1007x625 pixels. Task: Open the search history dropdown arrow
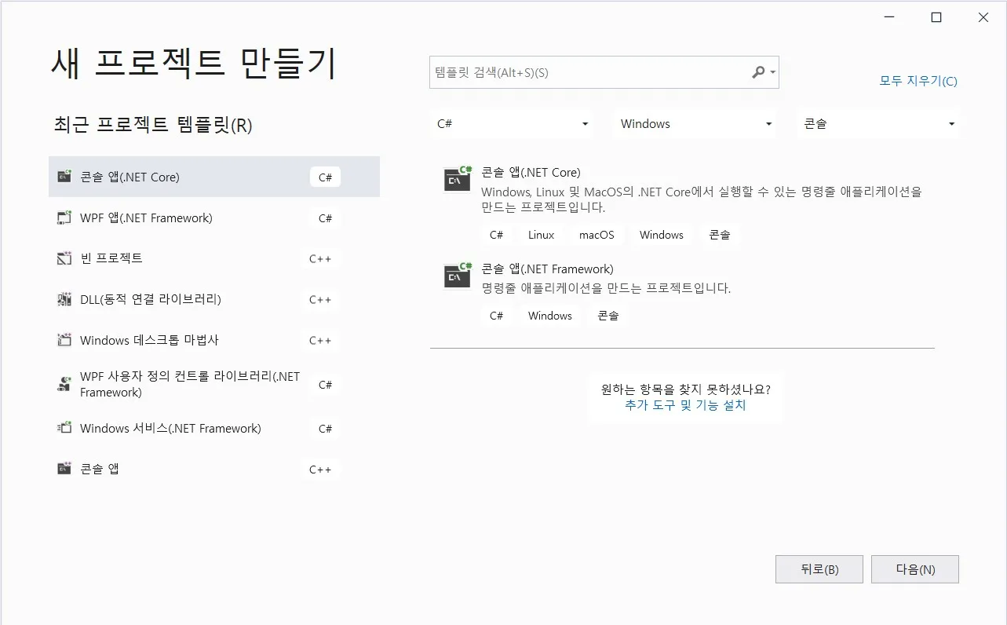point(773,72)
